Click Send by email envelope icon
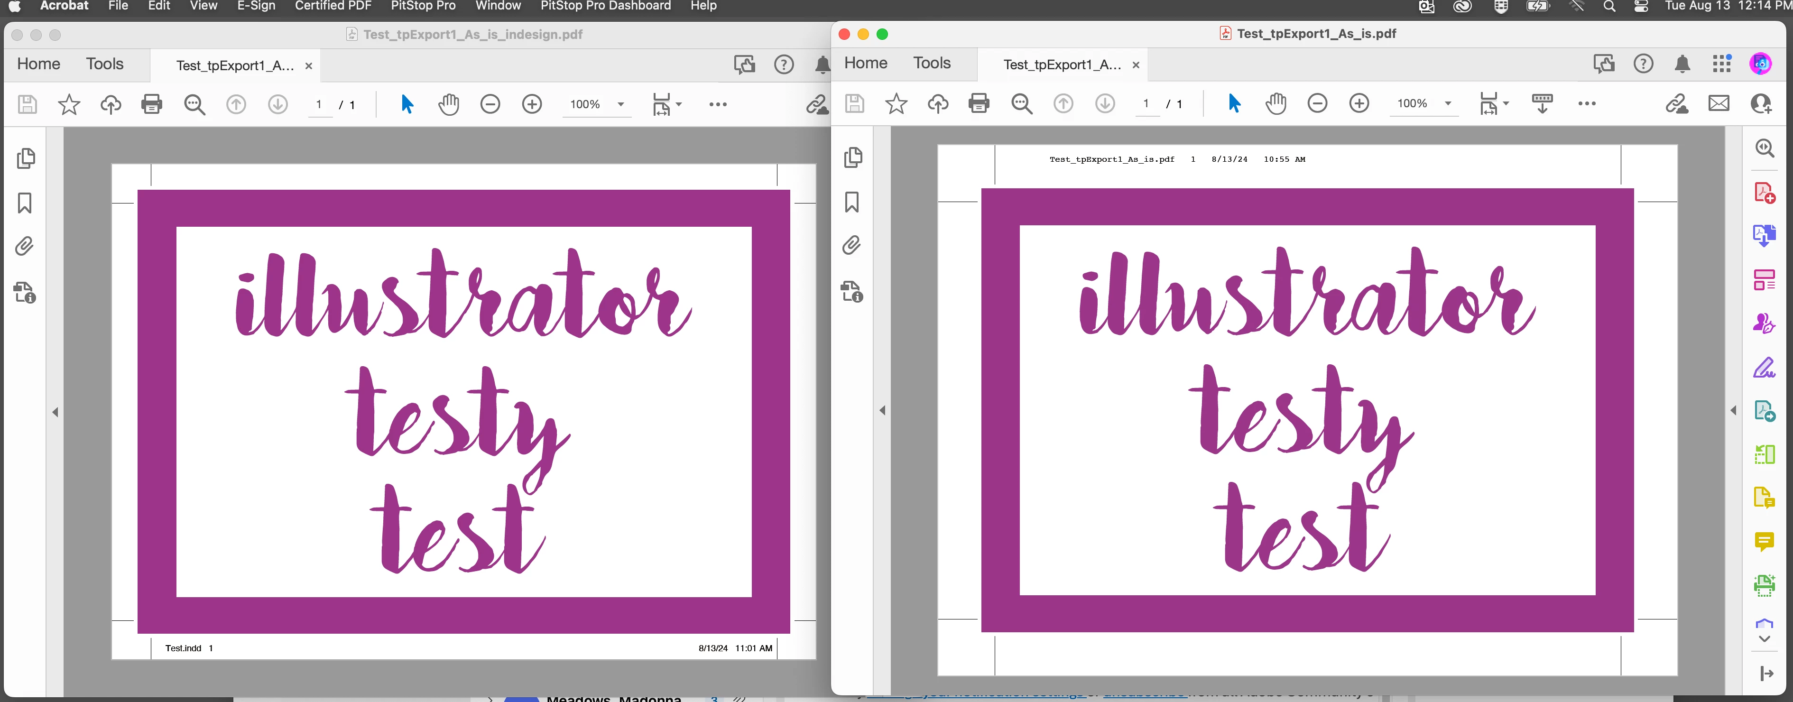Screen dimensions: 1793x702 pos(1719,104)
